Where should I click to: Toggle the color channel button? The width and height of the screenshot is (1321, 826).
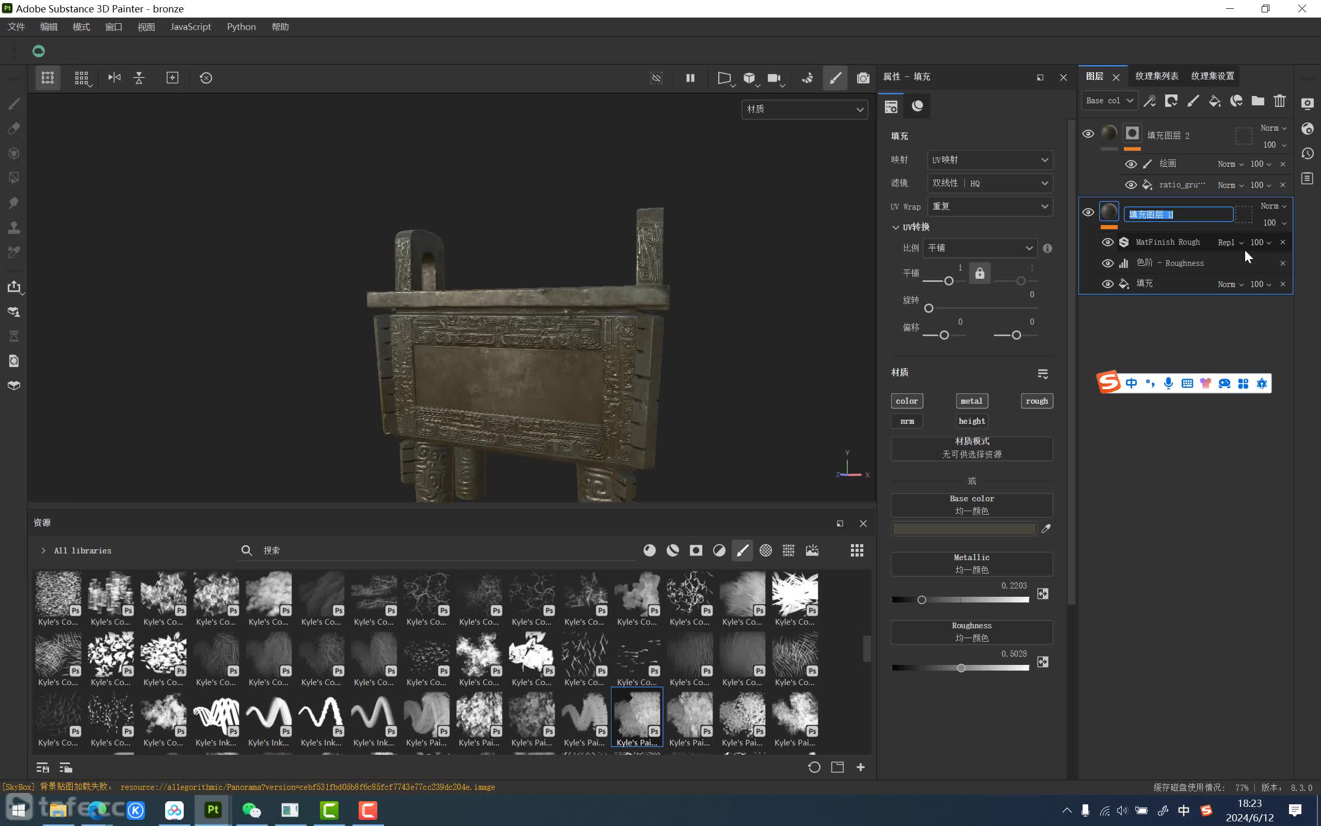pos(907,401)
